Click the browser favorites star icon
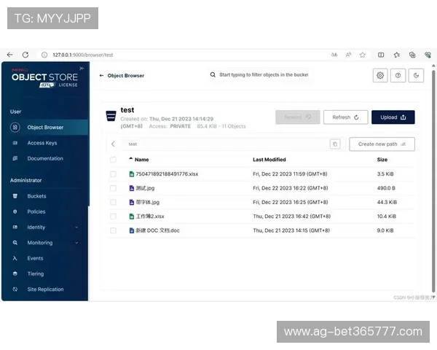The width and height of the screenshot is (437, 350). 396,55
